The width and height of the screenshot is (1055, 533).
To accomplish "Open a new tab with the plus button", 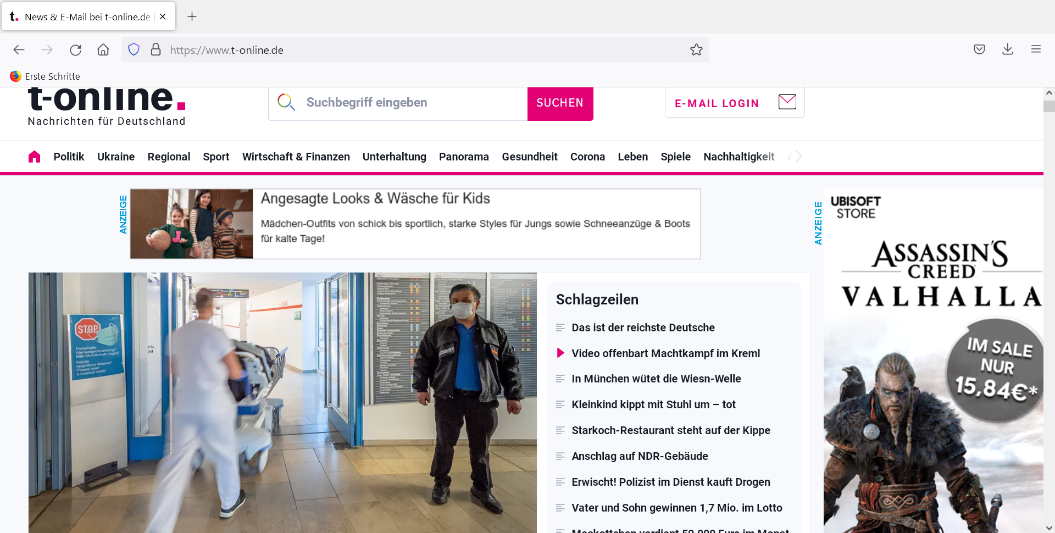I will (x=192, y=16).
